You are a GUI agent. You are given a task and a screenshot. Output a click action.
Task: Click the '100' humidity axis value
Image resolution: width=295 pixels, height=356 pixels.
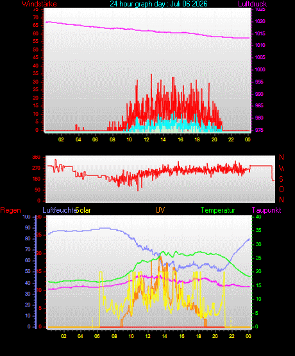[26, 217]
